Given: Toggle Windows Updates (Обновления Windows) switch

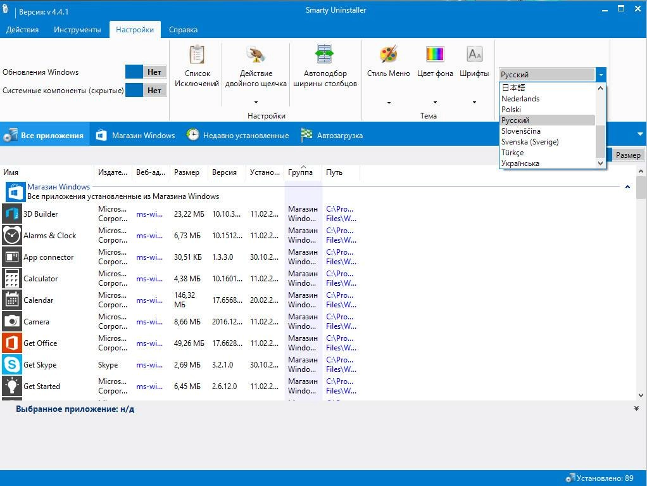Looking at the screenshot, I should [x=146, y=72].
